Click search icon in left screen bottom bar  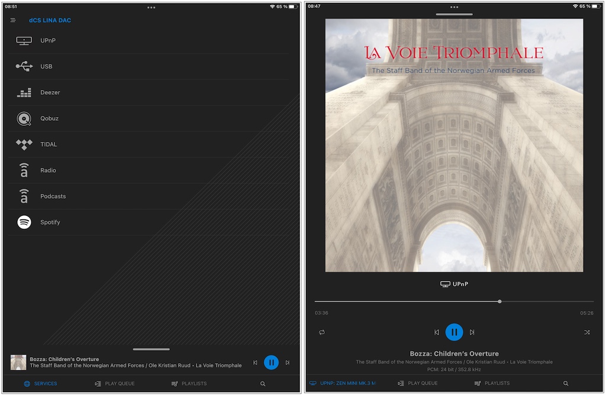[x=263, y=384]
